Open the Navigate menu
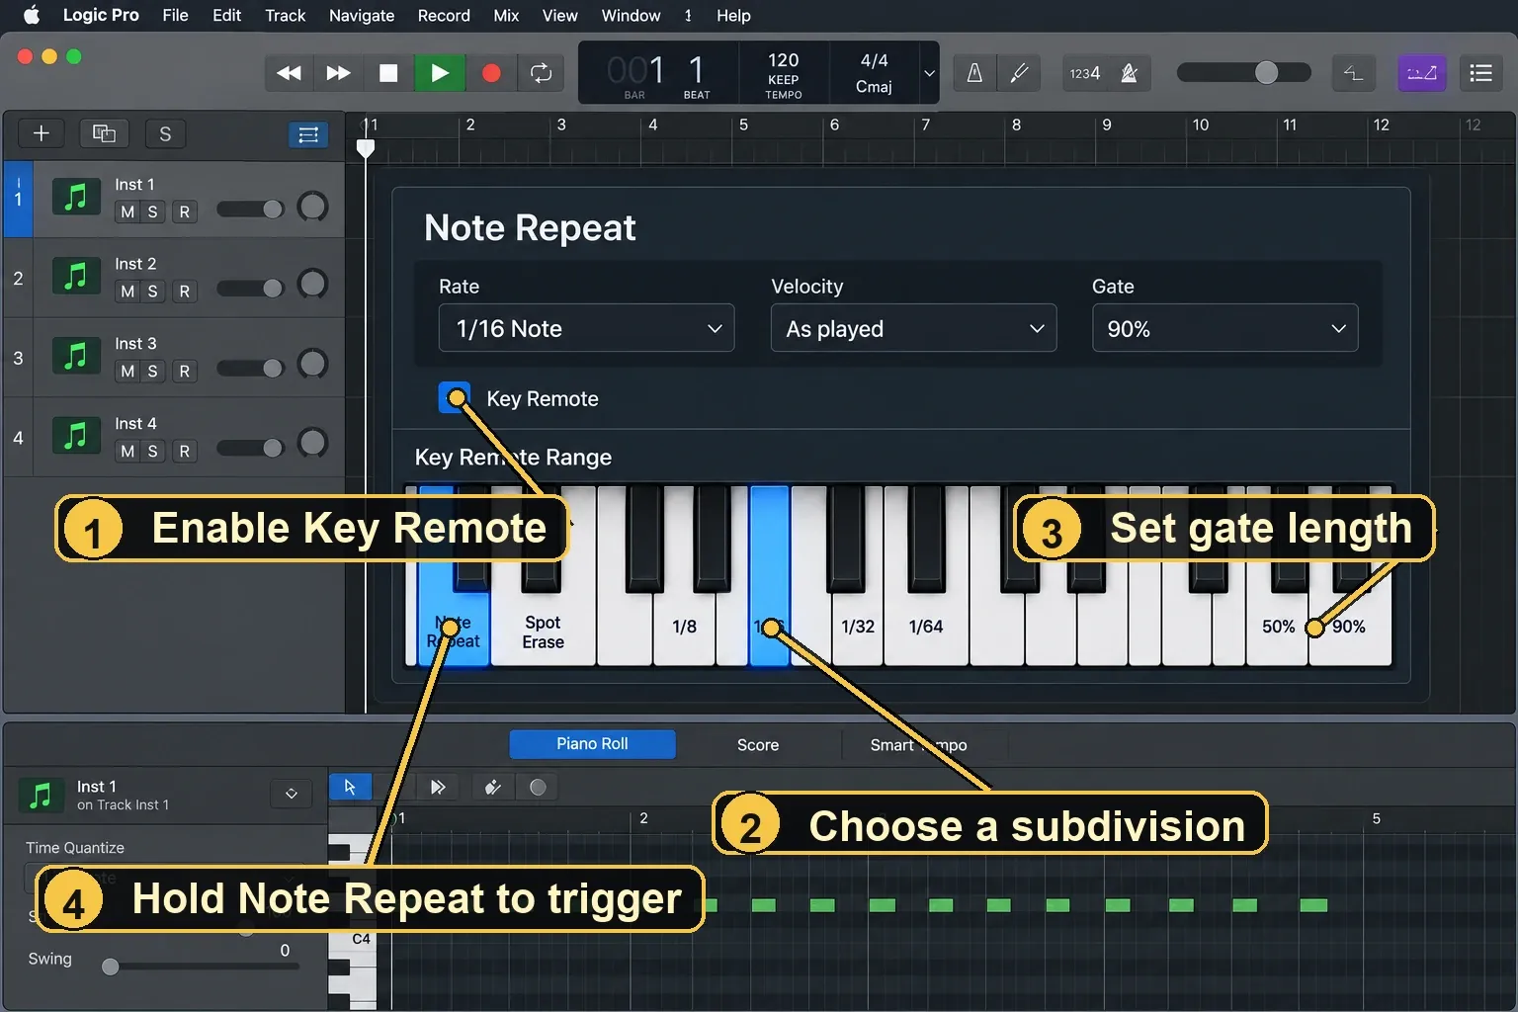The image size is (1518, 1012). point(362,16)
